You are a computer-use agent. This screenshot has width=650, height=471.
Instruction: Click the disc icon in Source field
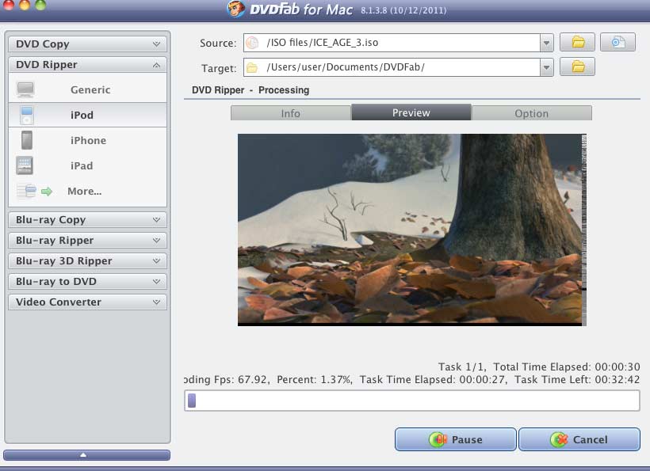(x=252, y=43)
